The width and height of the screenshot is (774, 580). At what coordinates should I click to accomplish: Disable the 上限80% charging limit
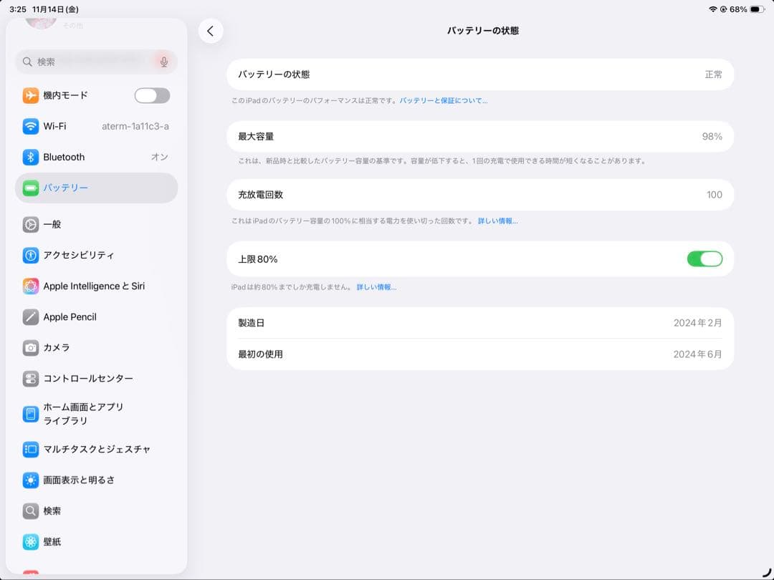click(x=704, y=258)
